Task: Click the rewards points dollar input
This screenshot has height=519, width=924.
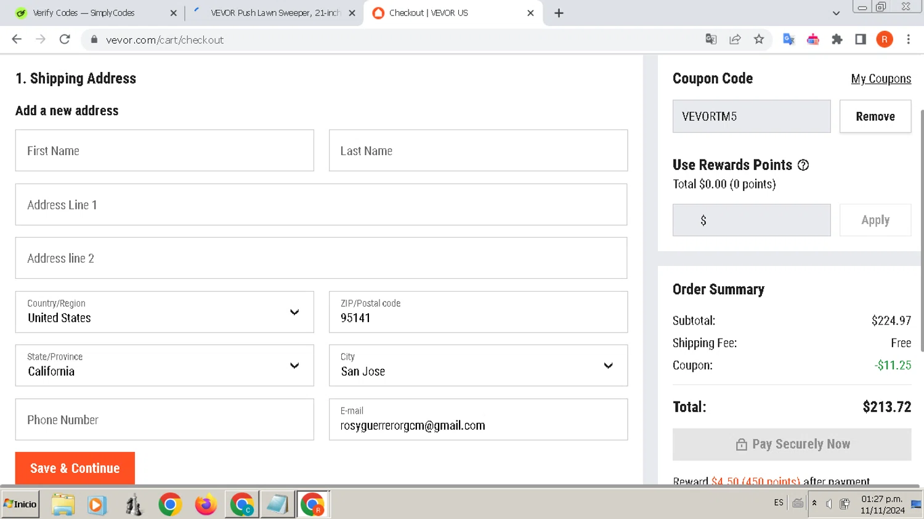Action: [x=752, y=220]
